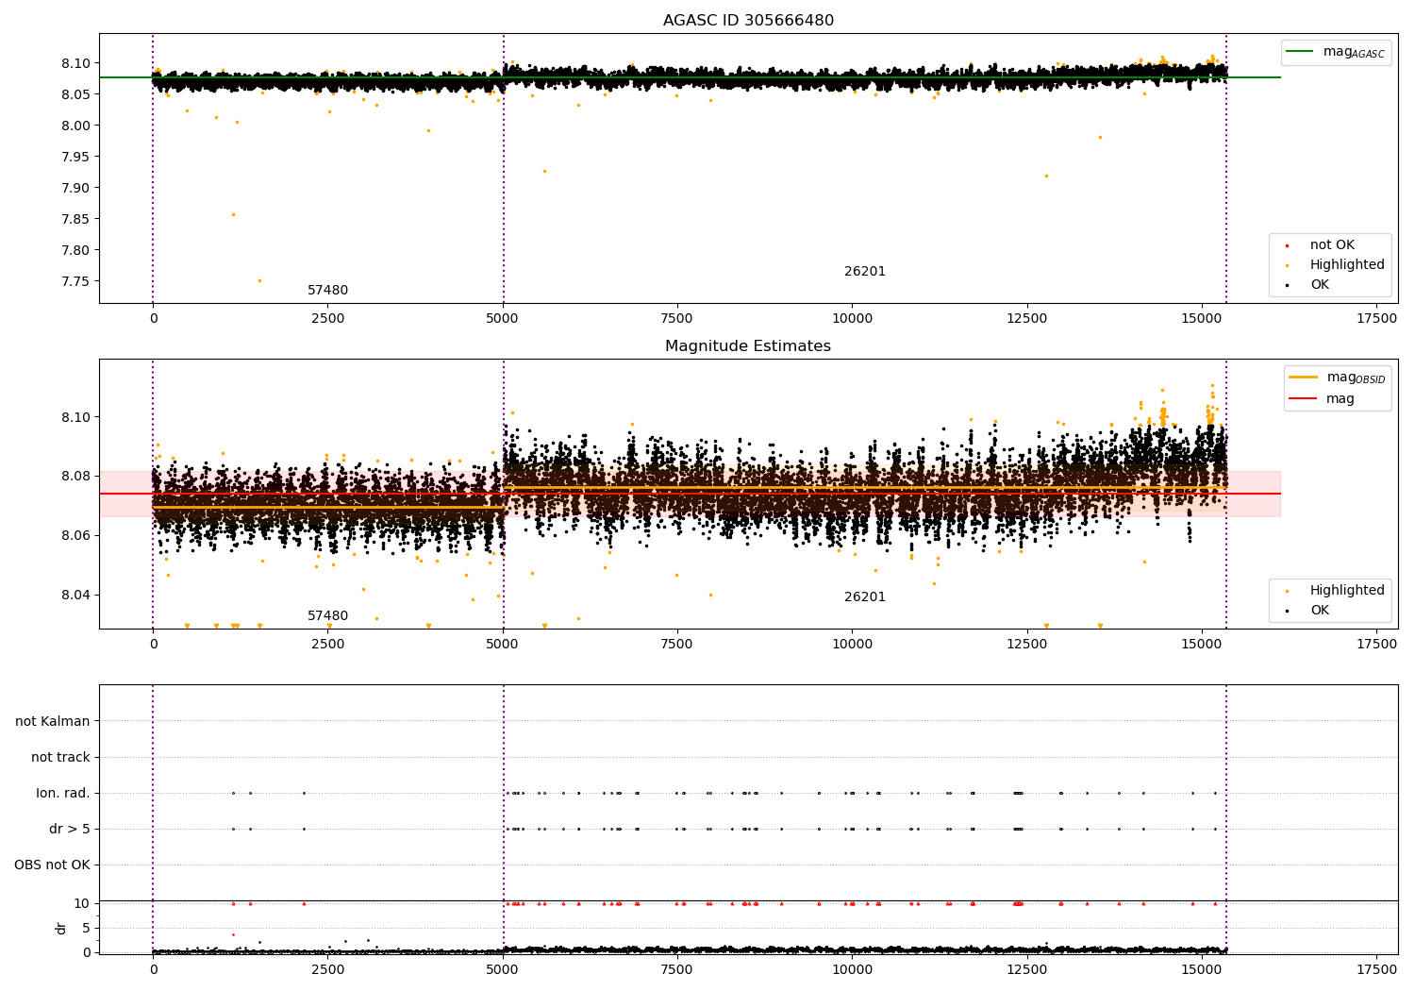Image resolution: width=1415 pixels, height=991 pixels.
Task: Click "OK" legend entry in Magnitude Estimates plot
Action: coord(1308,611)
